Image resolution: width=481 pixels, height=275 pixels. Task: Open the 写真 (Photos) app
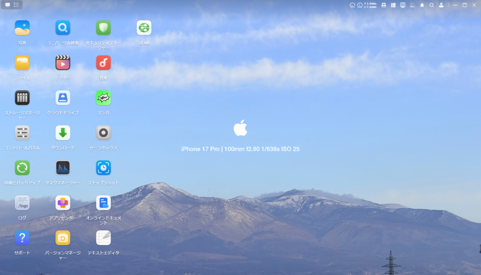(22, 28)
